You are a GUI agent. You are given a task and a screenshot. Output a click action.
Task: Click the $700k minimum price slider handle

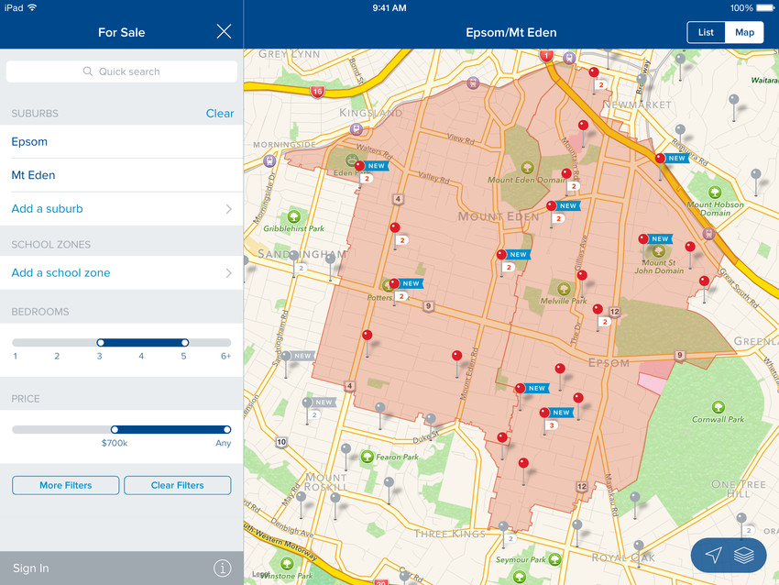coord(115,429)
